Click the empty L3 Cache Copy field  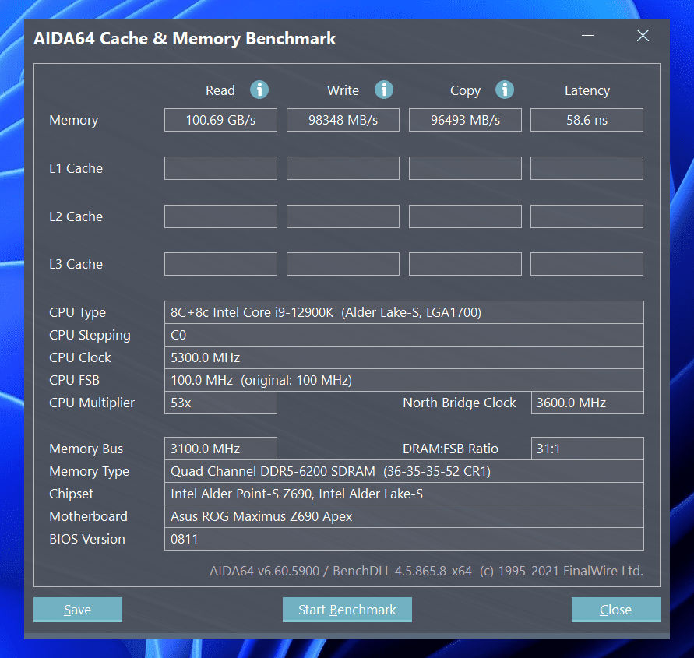tap(465, 264)
